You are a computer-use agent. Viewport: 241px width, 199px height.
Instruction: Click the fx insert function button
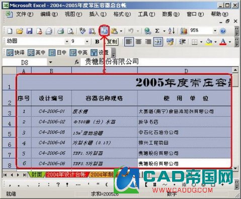pyautogui.click(x=77, y=62)
